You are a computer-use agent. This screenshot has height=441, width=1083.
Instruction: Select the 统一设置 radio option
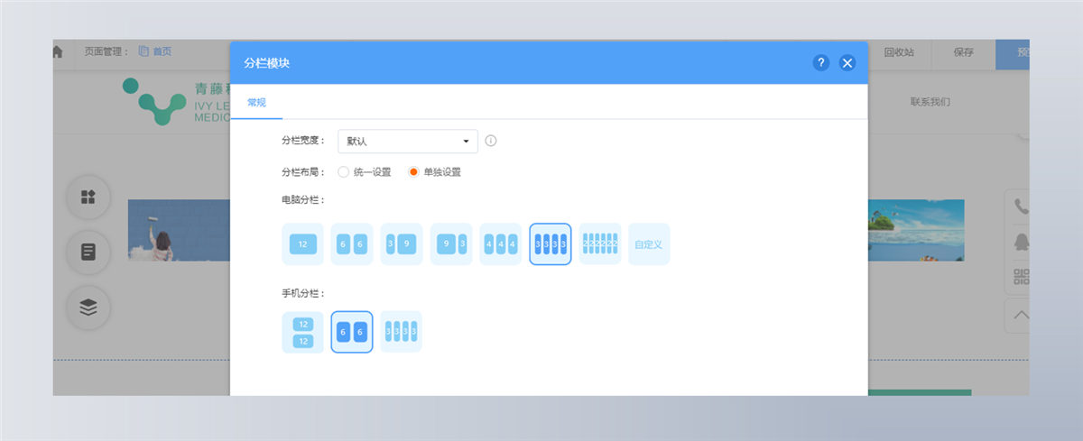365,171
